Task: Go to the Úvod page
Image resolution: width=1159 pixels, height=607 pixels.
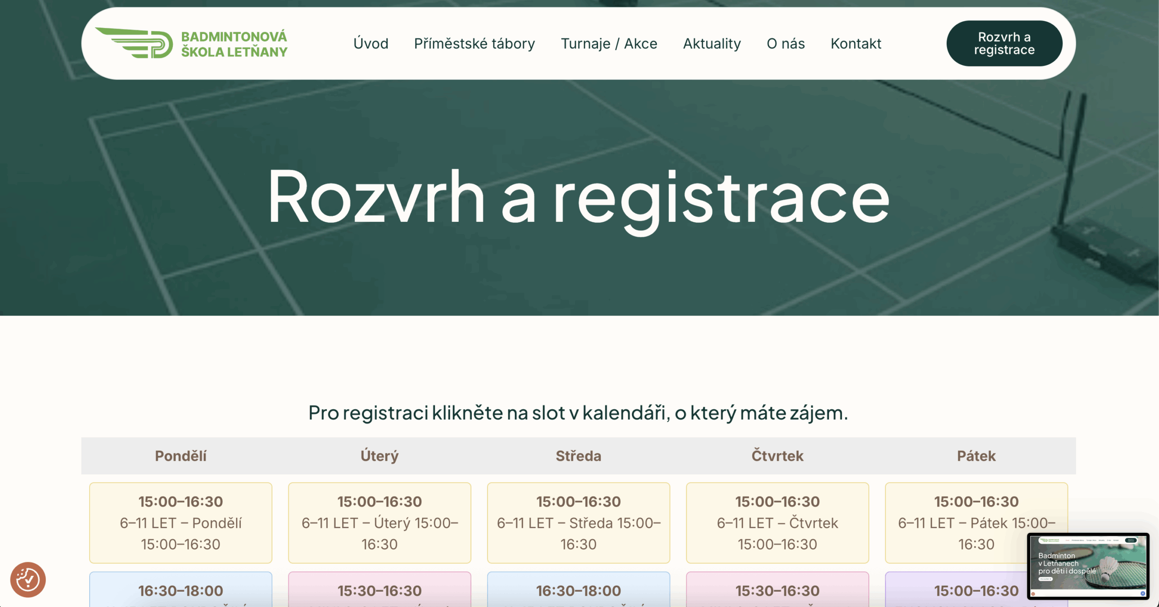Action: point(371,43)
